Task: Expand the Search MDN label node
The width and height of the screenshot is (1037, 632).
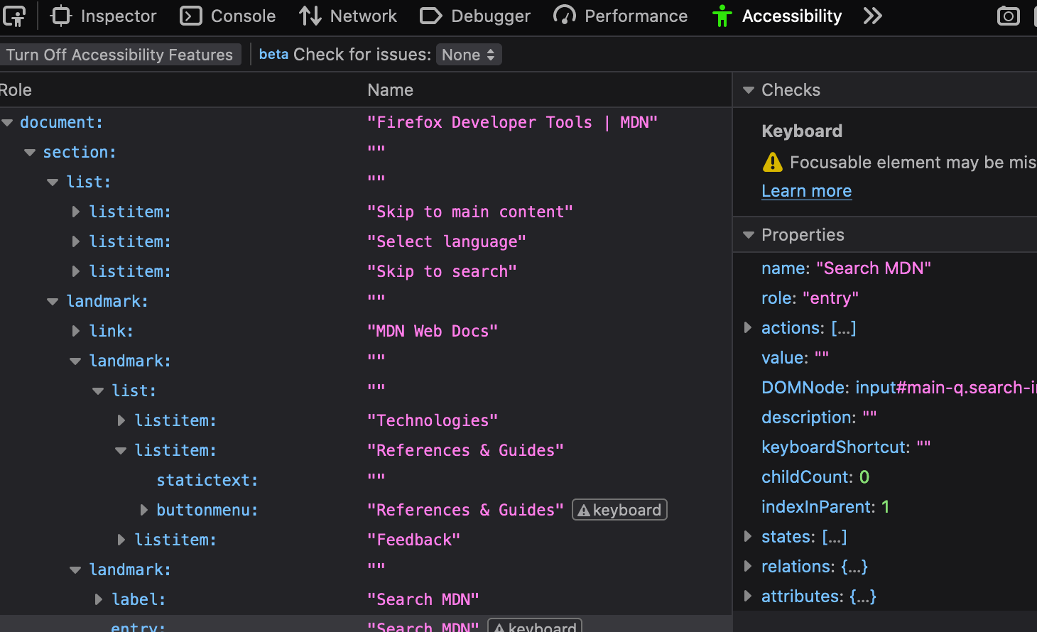Action: [99, 599]
